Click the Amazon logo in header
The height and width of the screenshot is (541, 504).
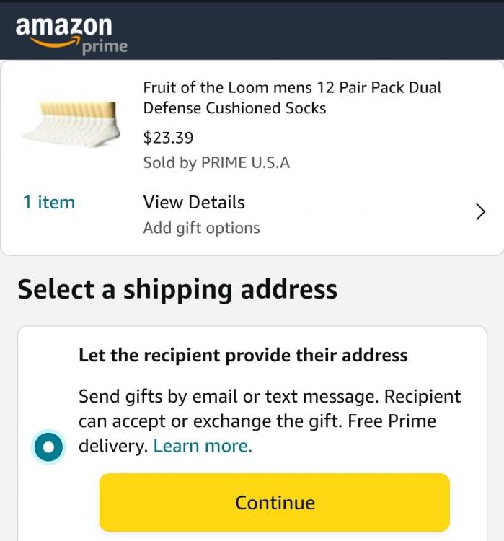click(63, 27)
